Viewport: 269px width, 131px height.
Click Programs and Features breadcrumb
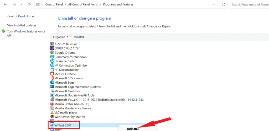[118, 5]
